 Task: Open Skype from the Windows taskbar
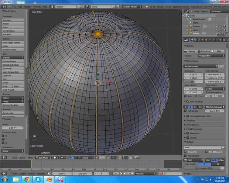click(38, 179)
